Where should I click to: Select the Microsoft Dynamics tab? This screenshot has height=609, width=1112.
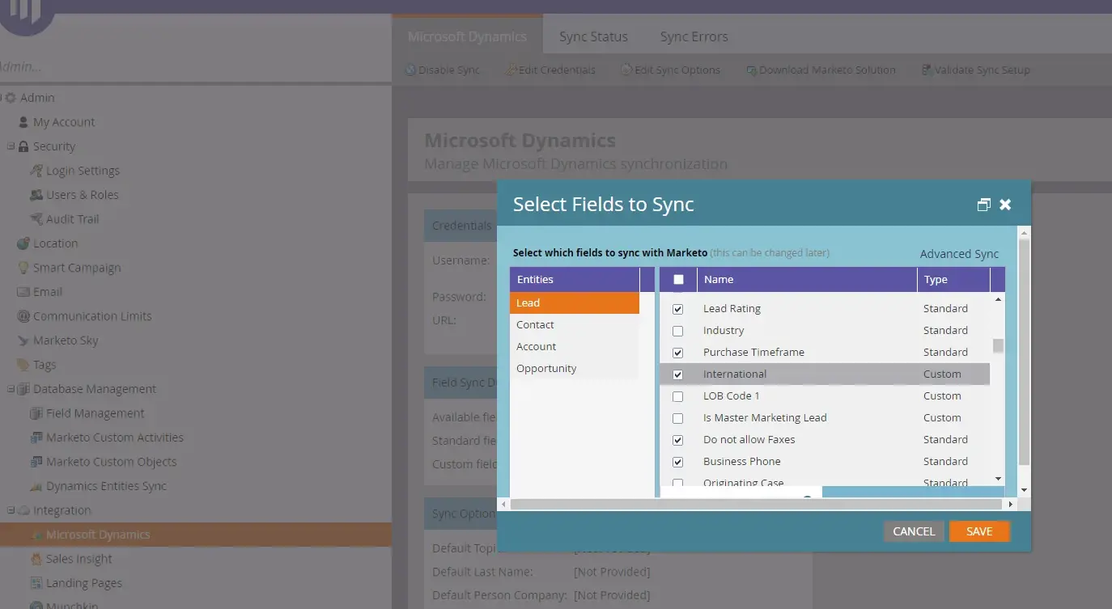[467, 36]
